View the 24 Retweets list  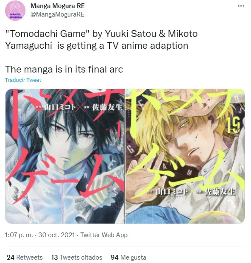(x=25, y=257)
